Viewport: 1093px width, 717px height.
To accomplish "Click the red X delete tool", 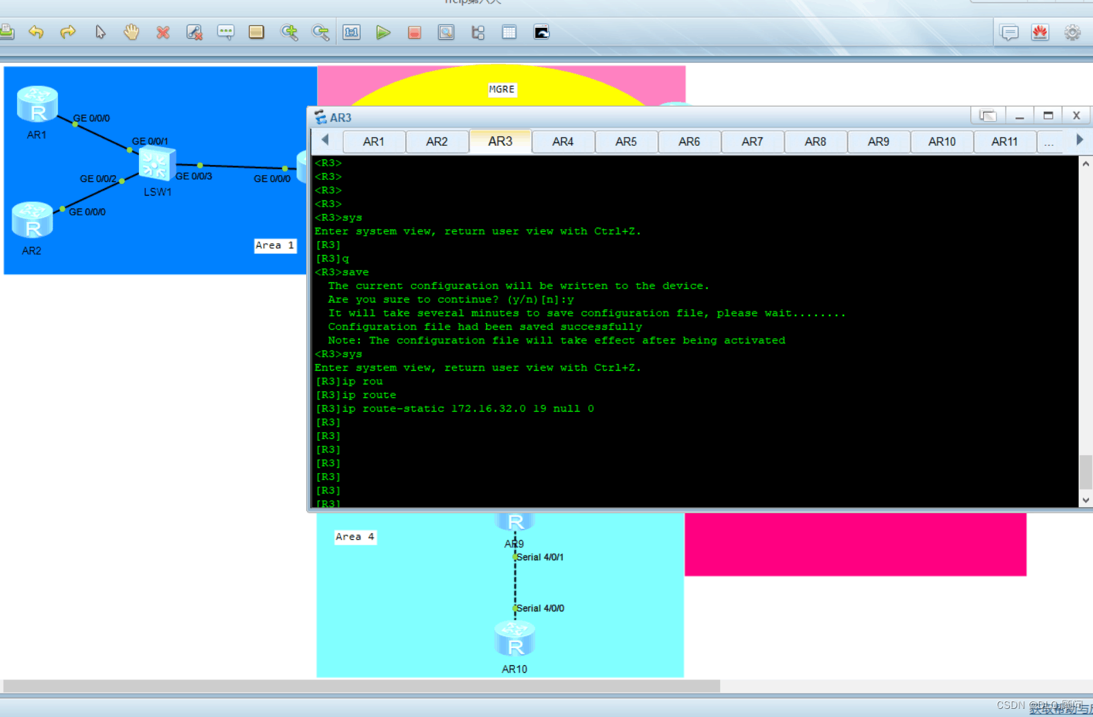I will (x=163, y=32).
